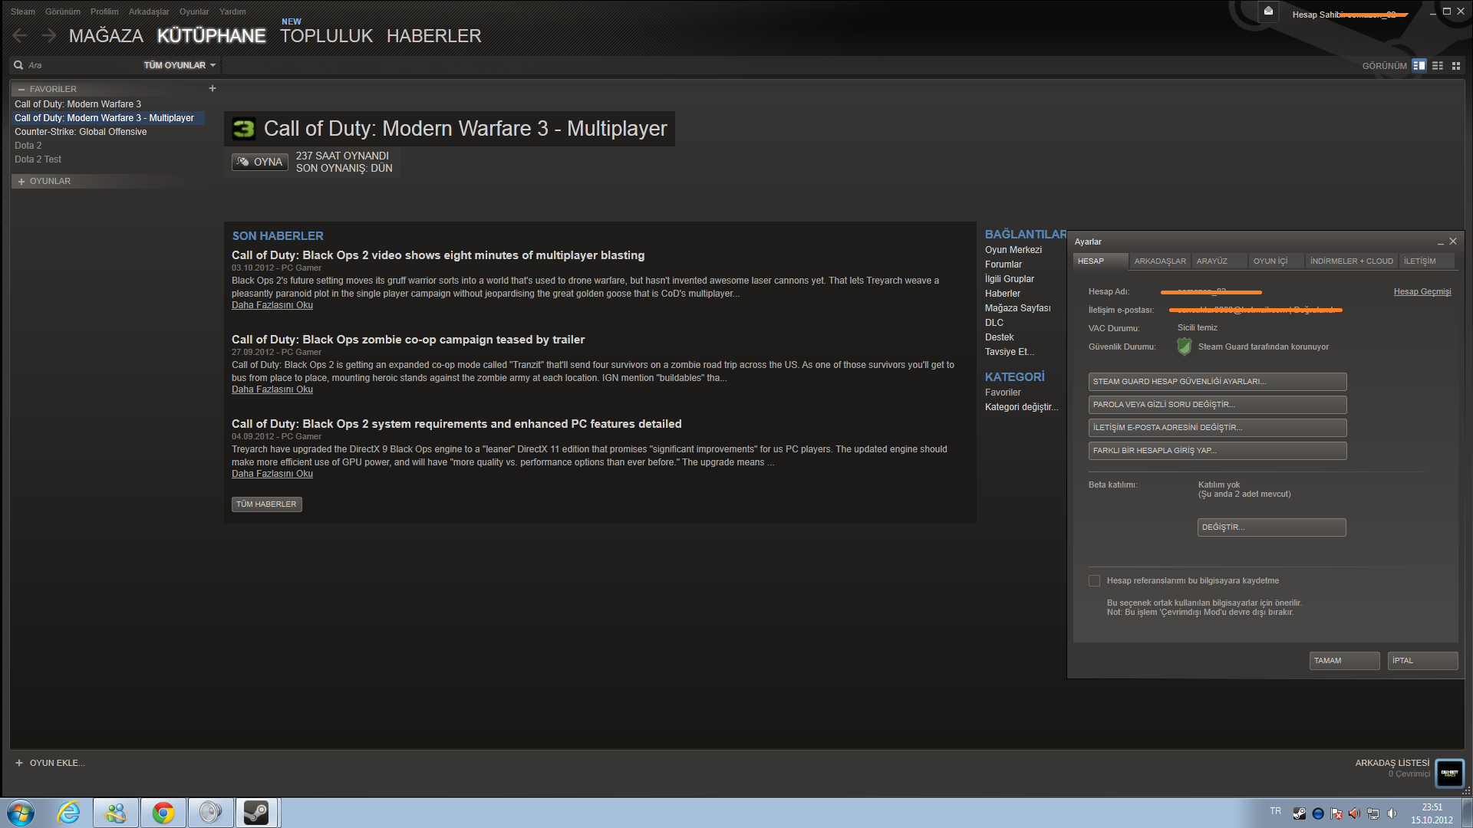The height and width of the screenshot is (828, 1473).
Task: Open Steam Guard hesap güvenliği ayarları
Action: [1218, 382]
